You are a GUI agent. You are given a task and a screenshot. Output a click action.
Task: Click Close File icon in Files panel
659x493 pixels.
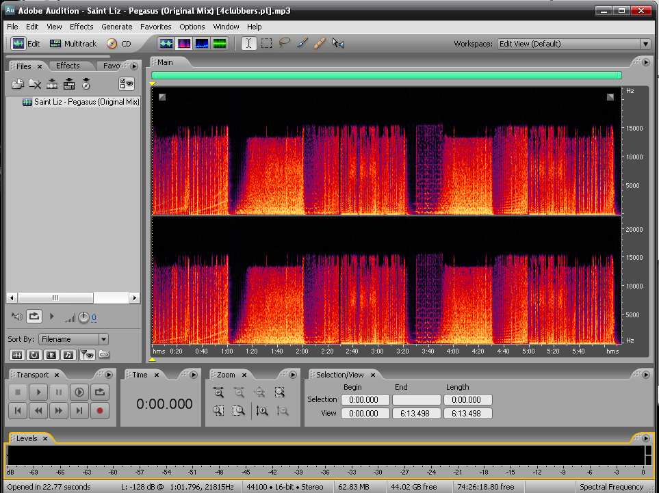point(35,84)
